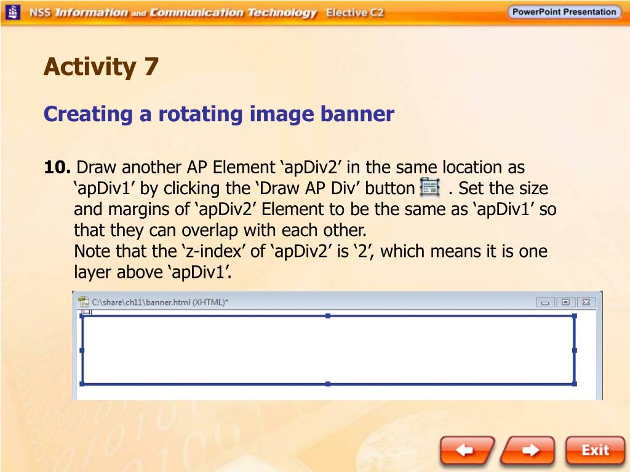
Task: Click the bottom-left corner handle of apDiv2
Action: coord(82,384)
